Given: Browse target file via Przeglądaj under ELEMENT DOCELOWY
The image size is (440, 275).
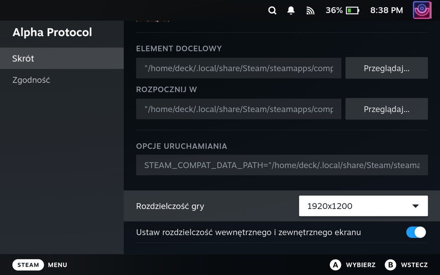Looking at the screenshot, I should [x=386, y=68].
